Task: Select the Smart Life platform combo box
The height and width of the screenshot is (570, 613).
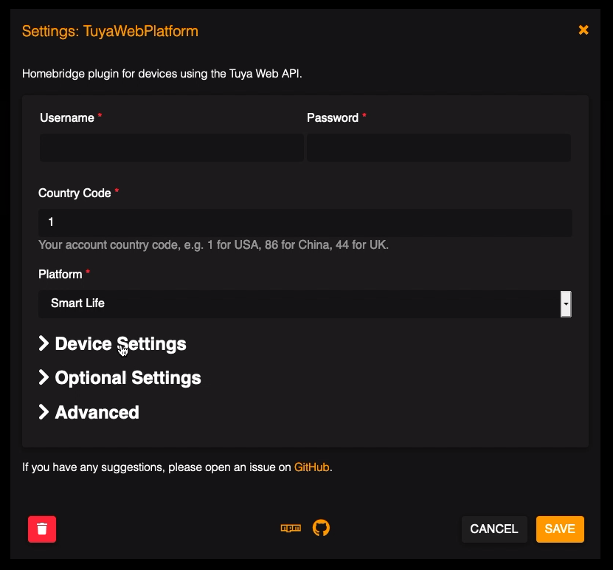Action: [x=305, y=304]
